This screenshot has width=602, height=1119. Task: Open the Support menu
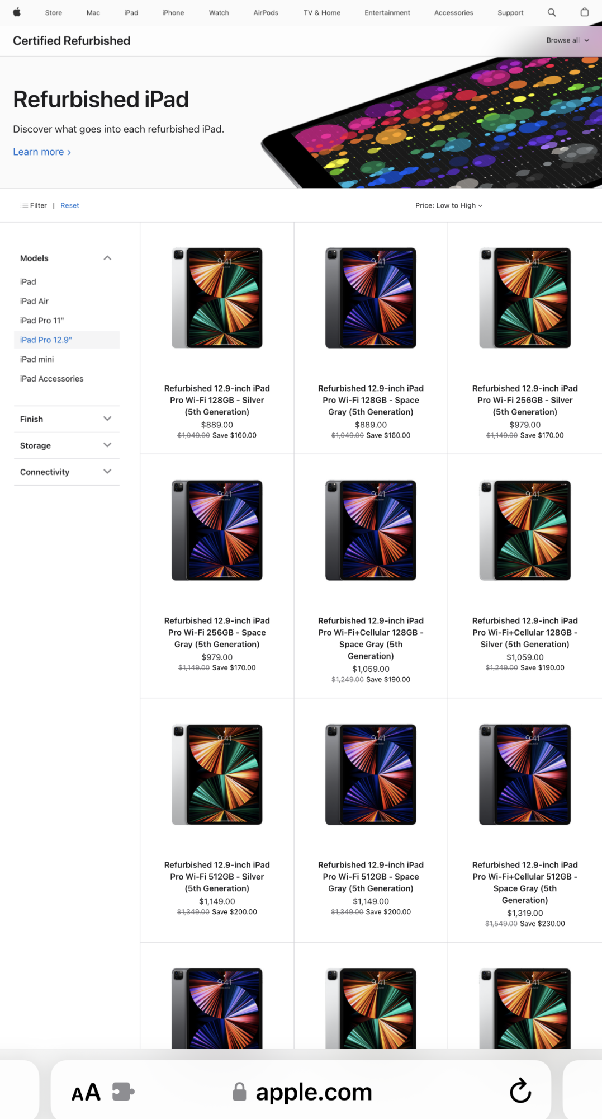[511, 12]
